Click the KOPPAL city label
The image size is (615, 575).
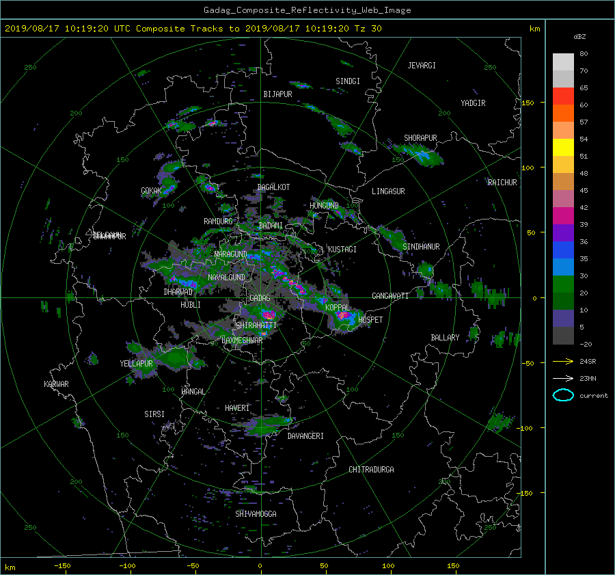(x=338, y=308)
